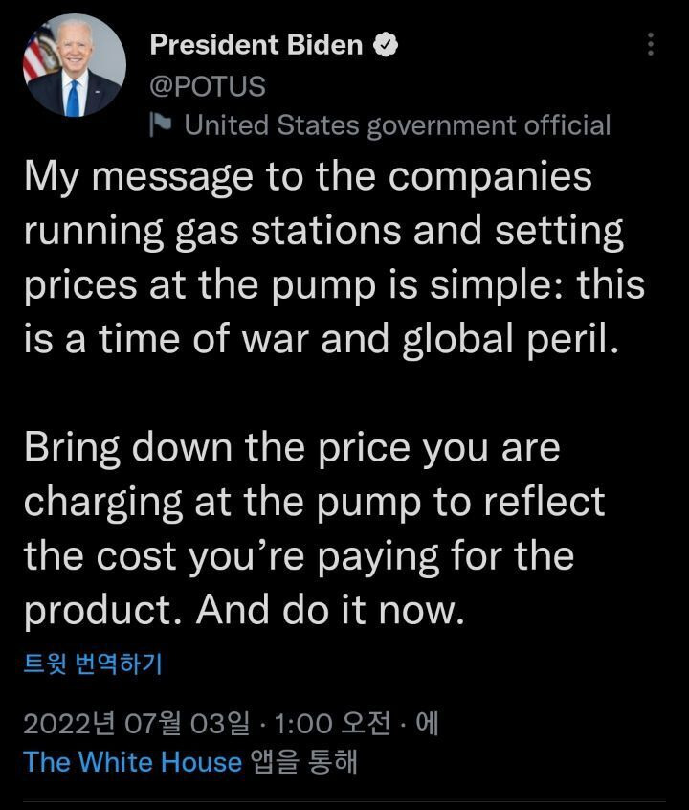689x810 pixels.
Task: Open the @POTUS handle
Action: pyautogui.click(x=208, y=85)
